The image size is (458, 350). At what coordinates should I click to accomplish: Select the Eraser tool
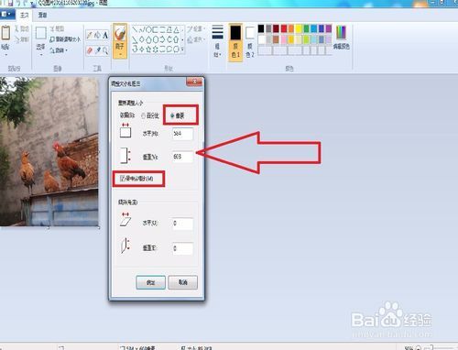point(89,50)
